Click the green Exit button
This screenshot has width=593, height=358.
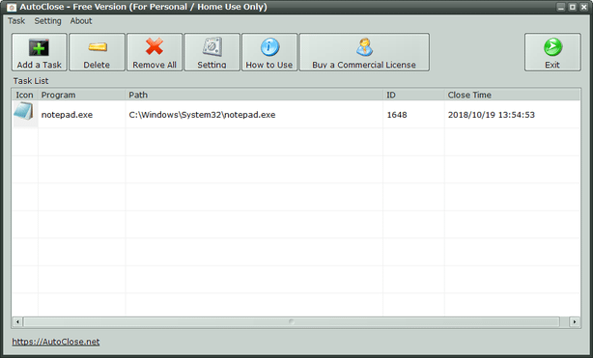[552, 52]
